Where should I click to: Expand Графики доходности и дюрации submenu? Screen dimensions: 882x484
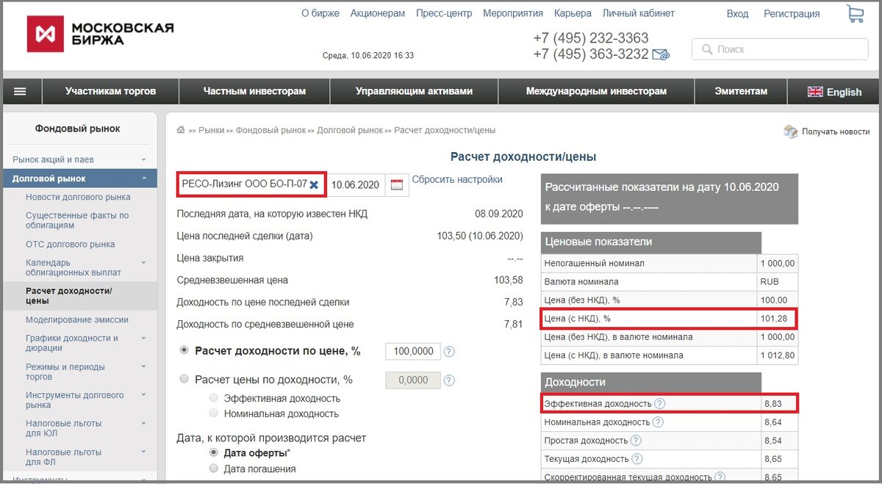tap(144, 339)
